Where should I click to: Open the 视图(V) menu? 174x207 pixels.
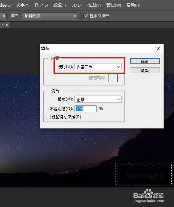point(94,5)
